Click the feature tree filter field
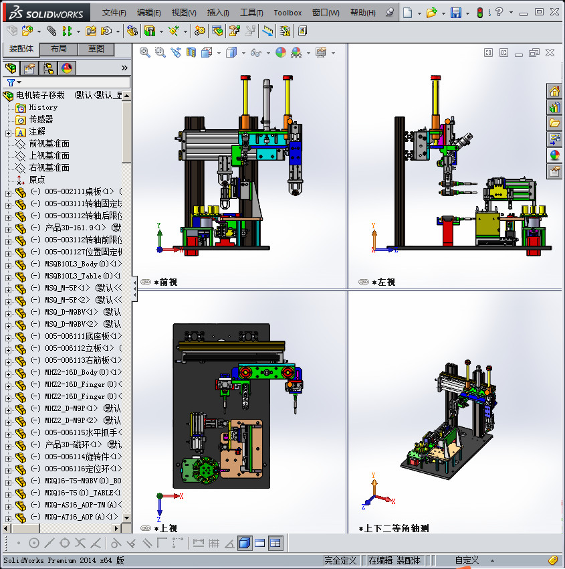565x569 pixels. coord(67,82)
